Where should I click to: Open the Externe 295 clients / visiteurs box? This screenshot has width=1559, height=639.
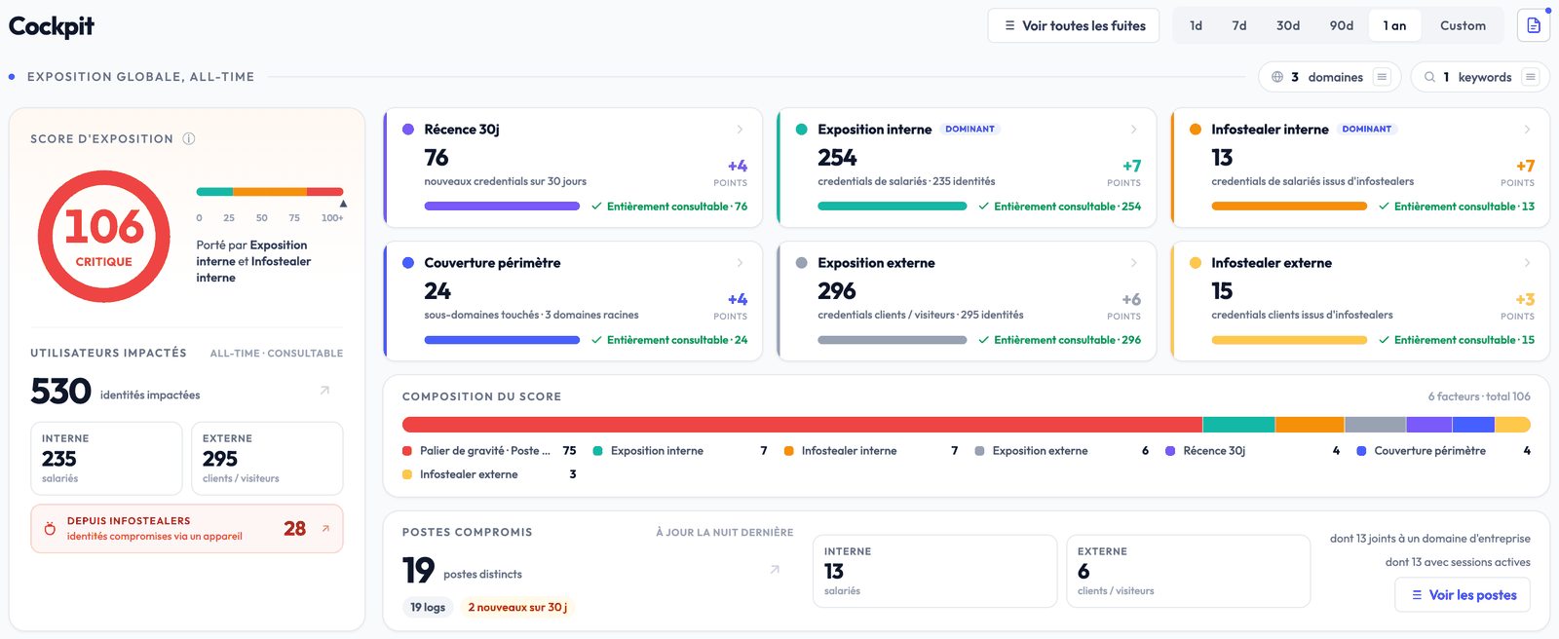coord(267,459)
